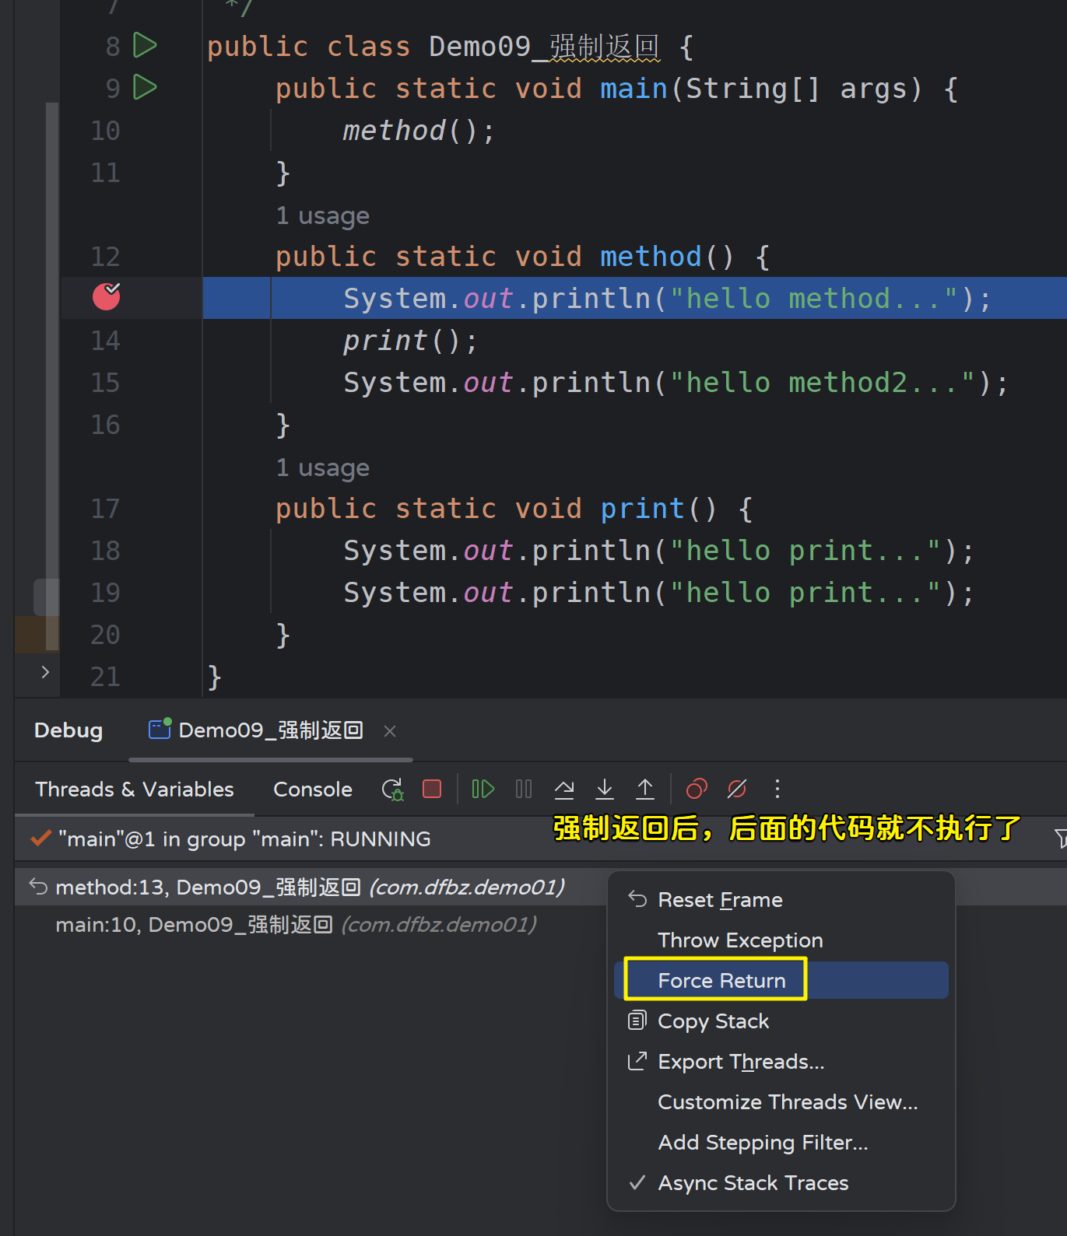Toggle Mute Breakpoints
This screenshot has width=1067, height=1236.
[737, 790]
